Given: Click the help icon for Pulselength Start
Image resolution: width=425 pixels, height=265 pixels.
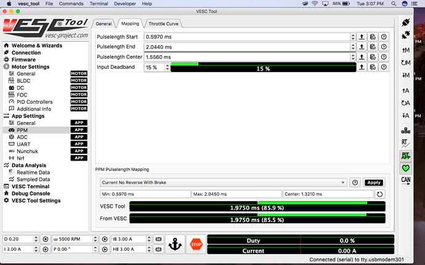Looking at the screenshot, I should (x=384, y=37).
